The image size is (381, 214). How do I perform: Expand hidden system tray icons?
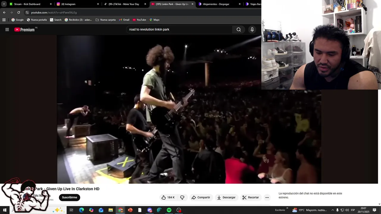(333, 210)
